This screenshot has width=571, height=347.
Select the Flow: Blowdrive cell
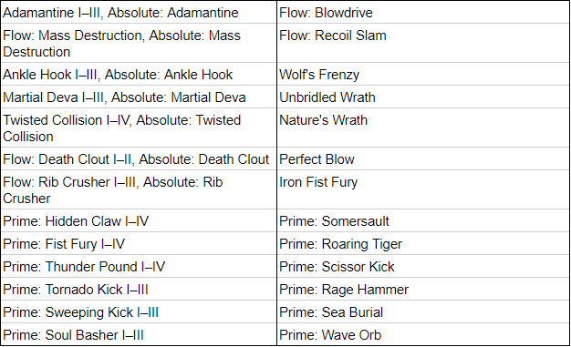[x=423, y=13]
